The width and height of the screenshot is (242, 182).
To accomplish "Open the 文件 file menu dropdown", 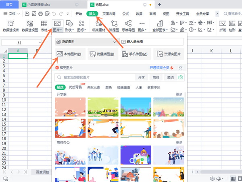I will click(12, 13).
